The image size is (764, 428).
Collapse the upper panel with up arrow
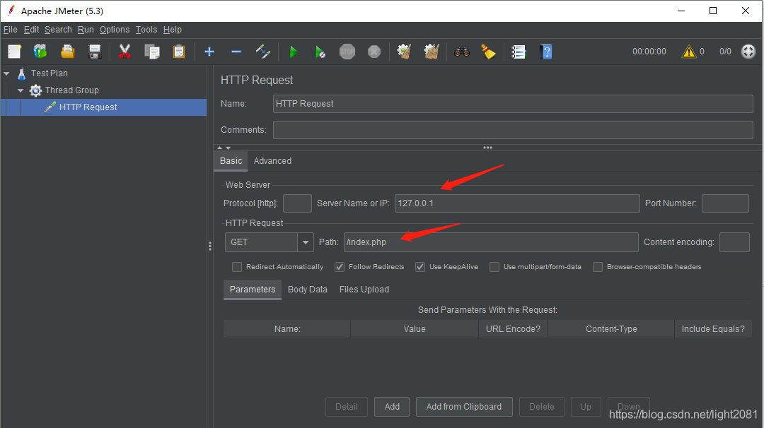pos(220,148)
